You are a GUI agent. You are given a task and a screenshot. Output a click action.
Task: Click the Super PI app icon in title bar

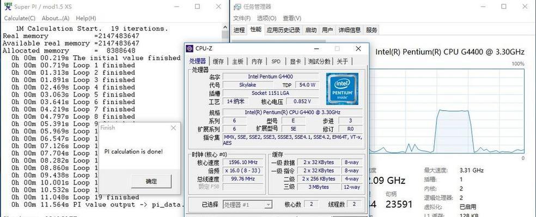click(8, 7)
